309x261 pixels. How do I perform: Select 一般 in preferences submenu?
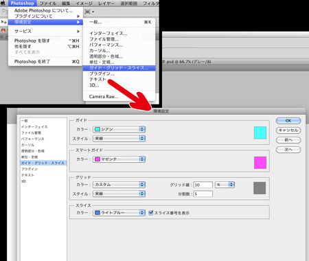(x=119, y=22)
